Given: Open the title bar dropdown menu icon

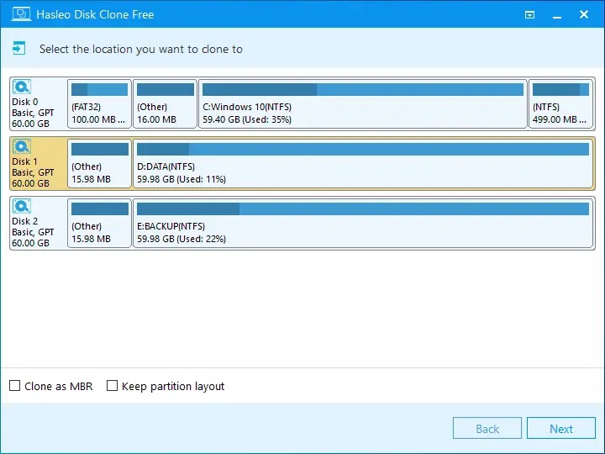Looking at the screenshot, I should coord(529,14).
